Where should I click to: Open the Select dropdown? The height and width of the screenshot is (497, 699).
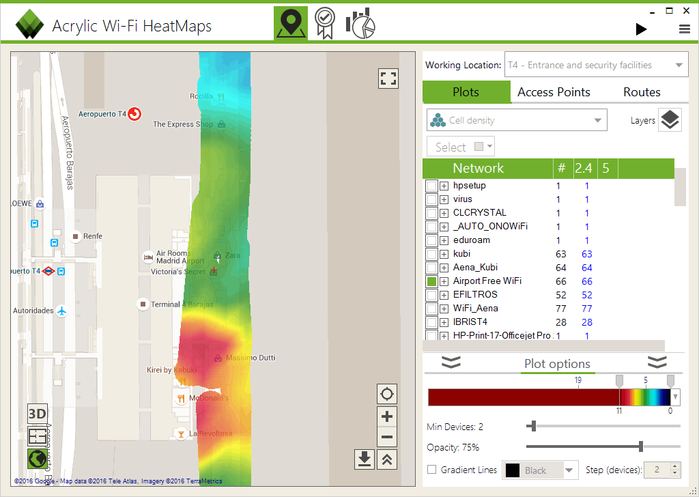461,147
